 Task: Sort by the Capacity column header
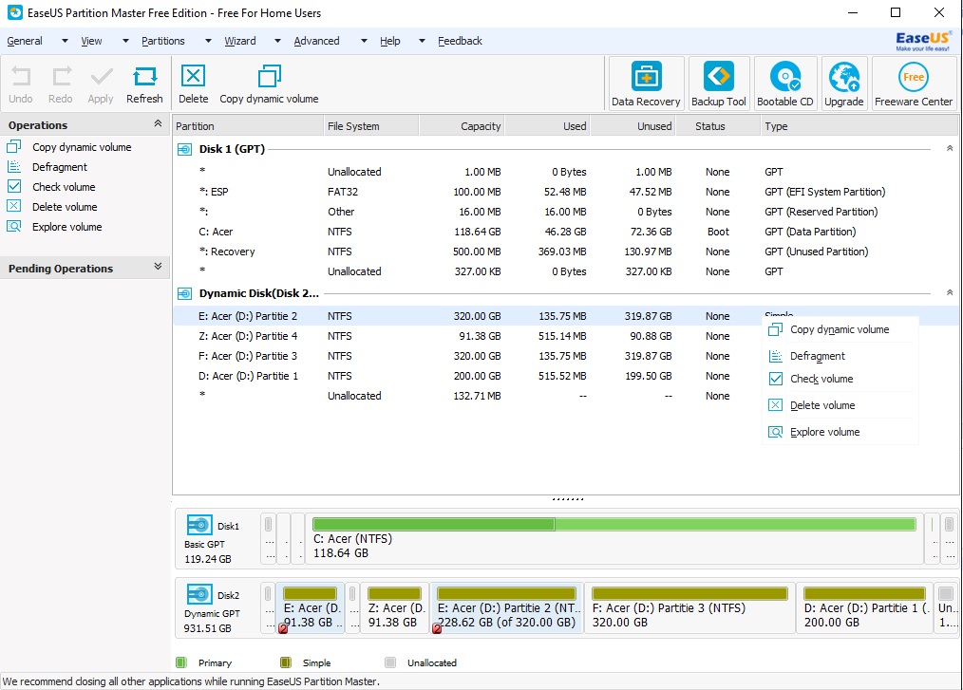coord(462,126)
